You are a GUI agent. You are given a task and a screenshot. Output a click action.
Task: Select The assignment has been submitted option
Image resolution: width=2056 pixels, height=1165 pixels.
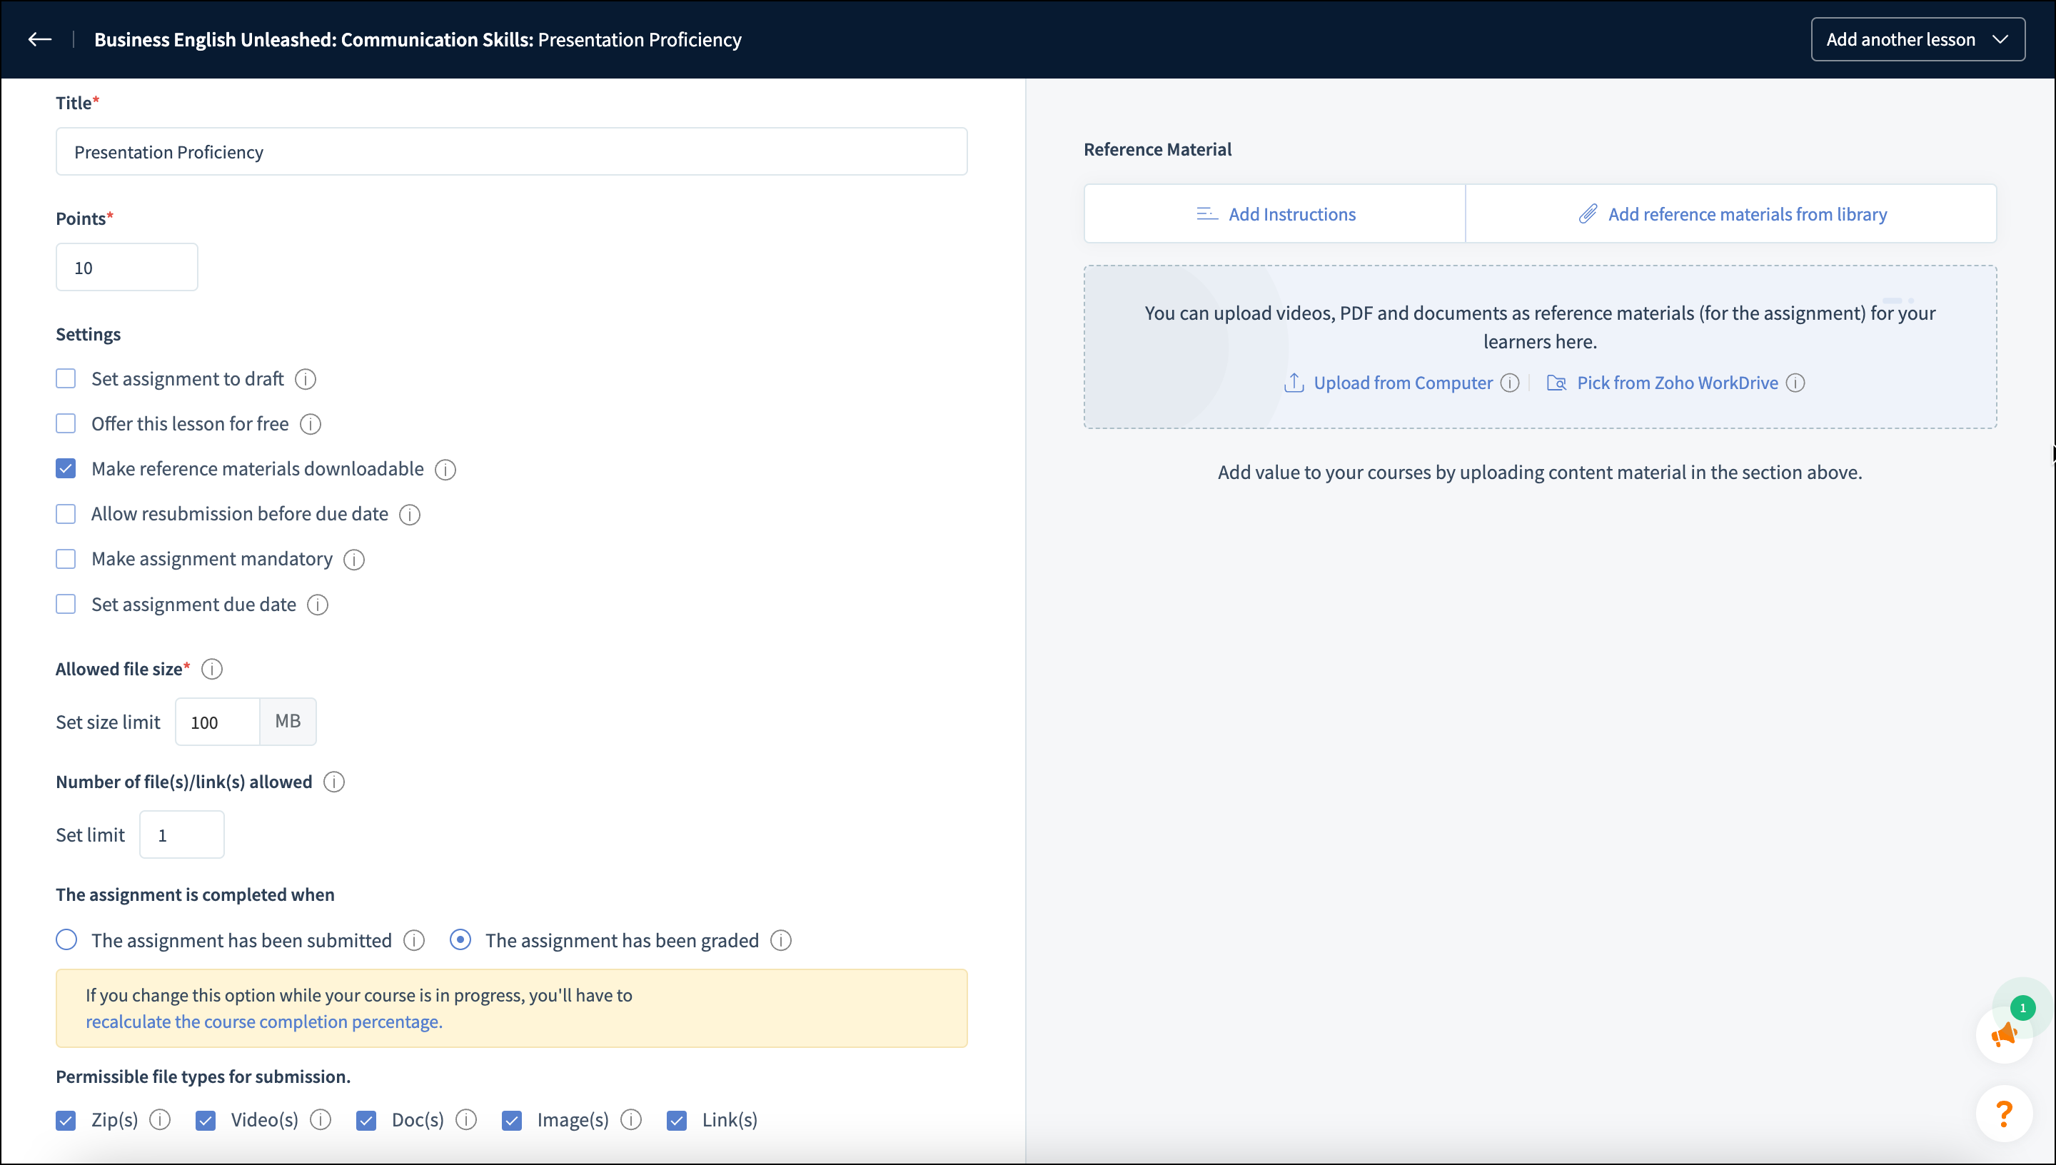pos(66,939)
